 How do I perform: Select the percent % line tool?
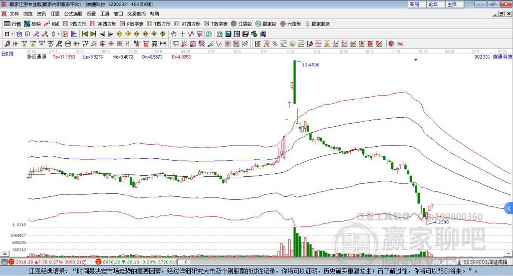(x=275, y=44)
